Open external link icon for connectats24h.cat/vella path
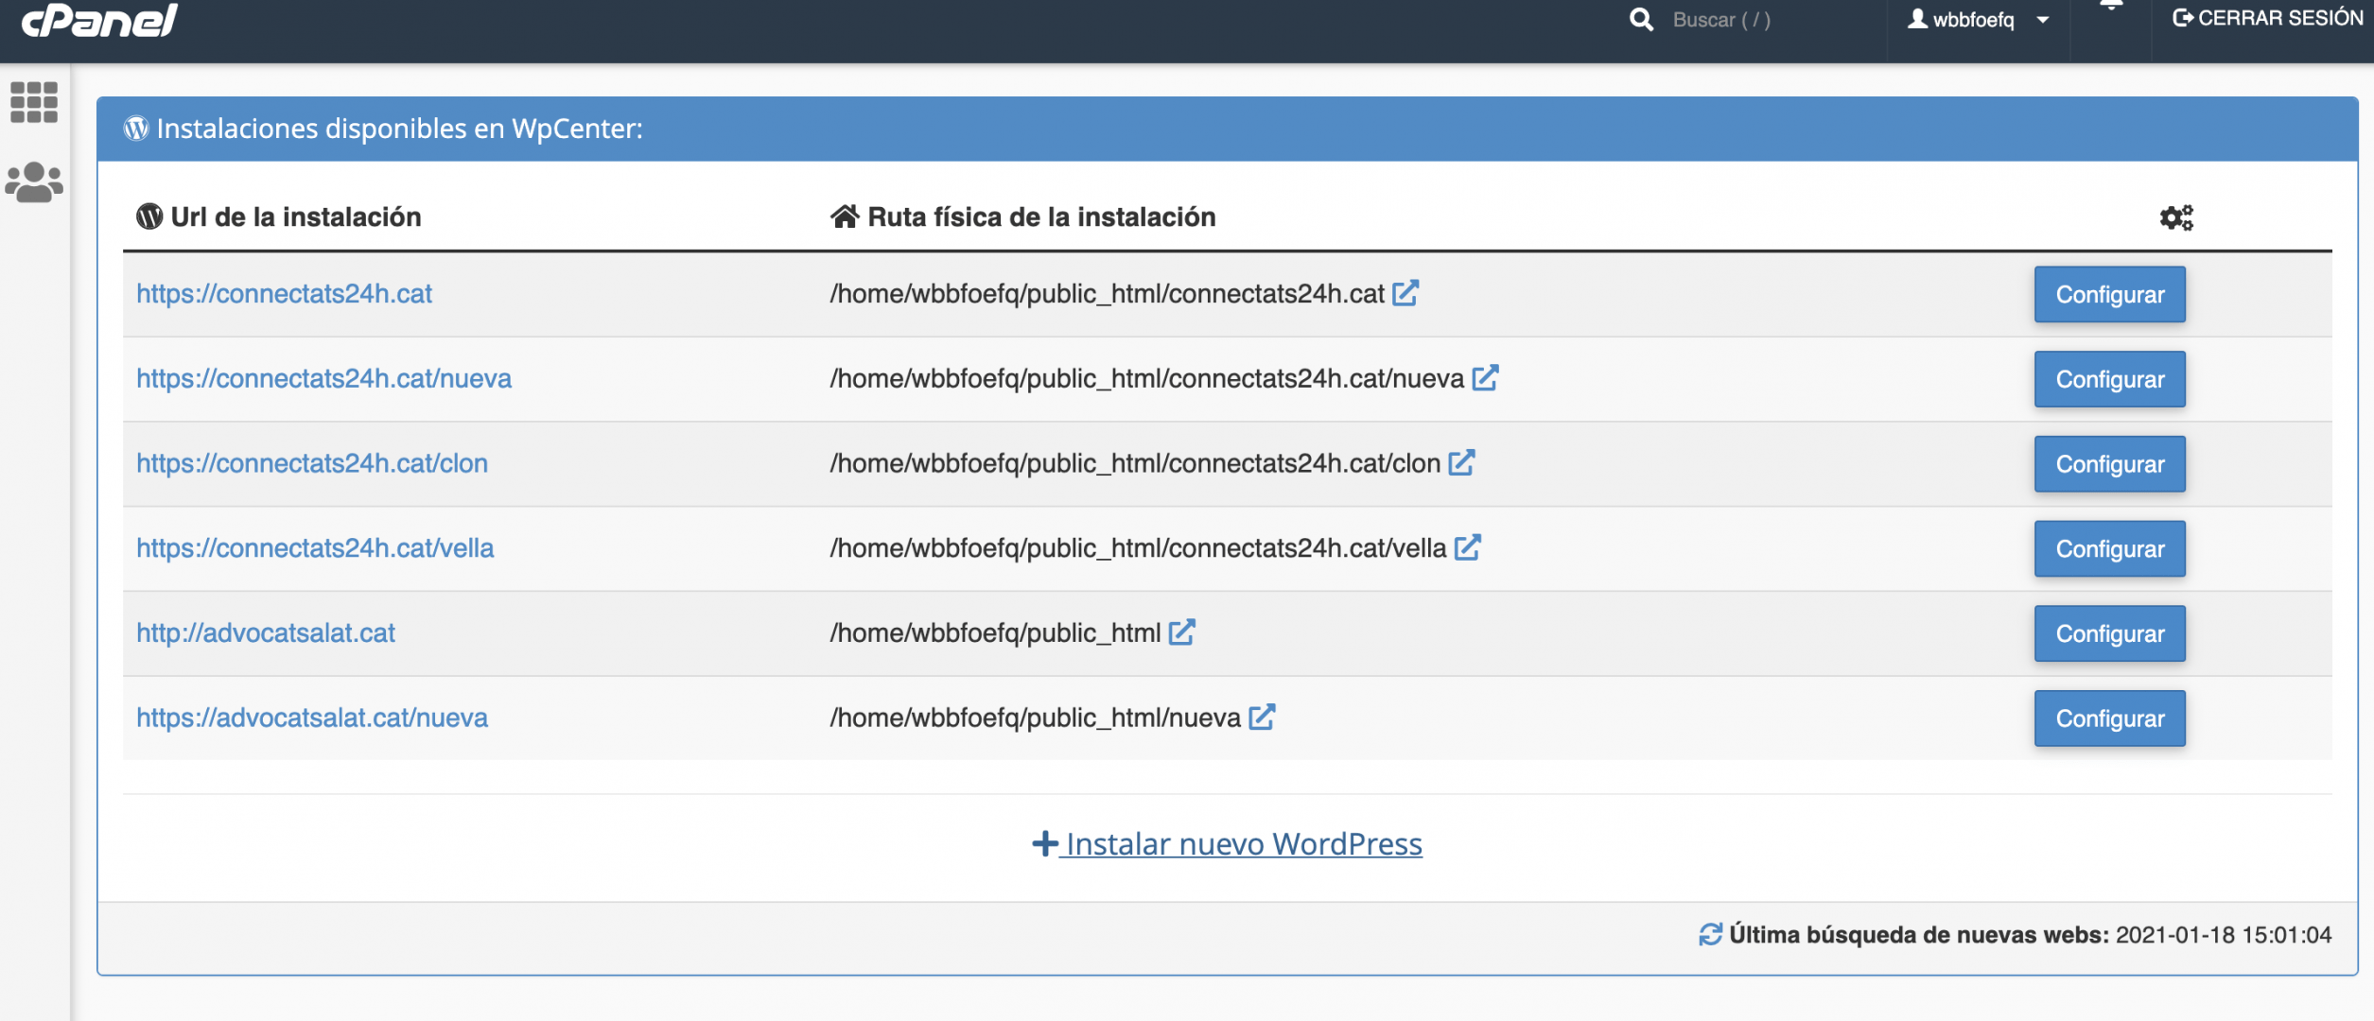This screenshot has height=1021, width=2374. 1467,547
